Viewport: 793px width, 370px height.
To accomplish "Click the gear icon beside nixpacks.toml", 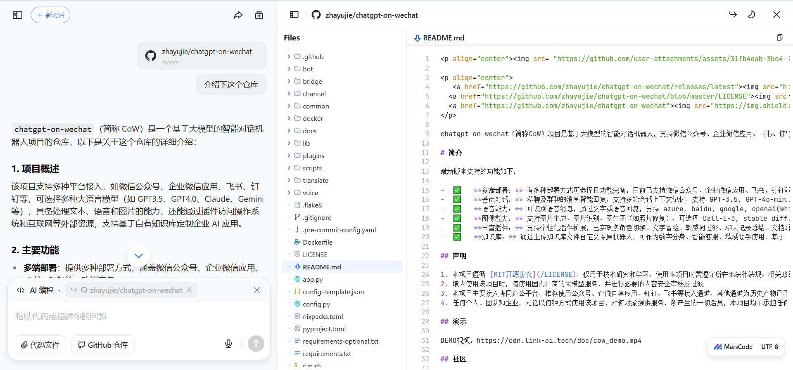I will [297, 316].
